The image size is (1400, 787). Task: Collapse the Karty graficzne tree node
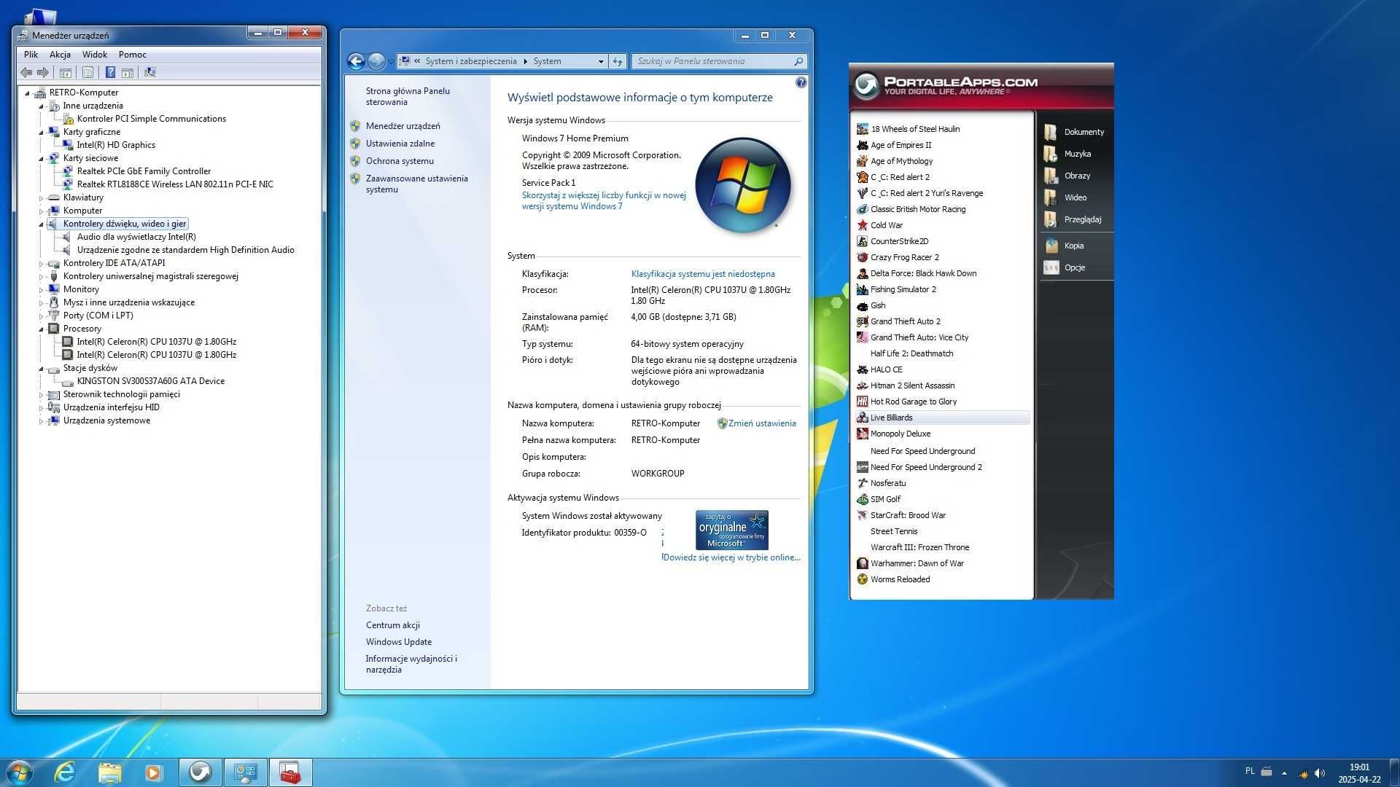tap(42, 132)
